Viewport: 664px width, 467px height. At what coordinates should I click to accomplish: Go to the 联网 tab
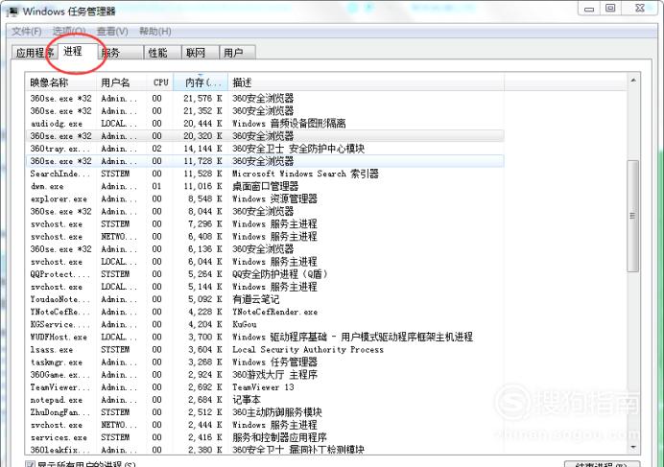tap(201, 53)
